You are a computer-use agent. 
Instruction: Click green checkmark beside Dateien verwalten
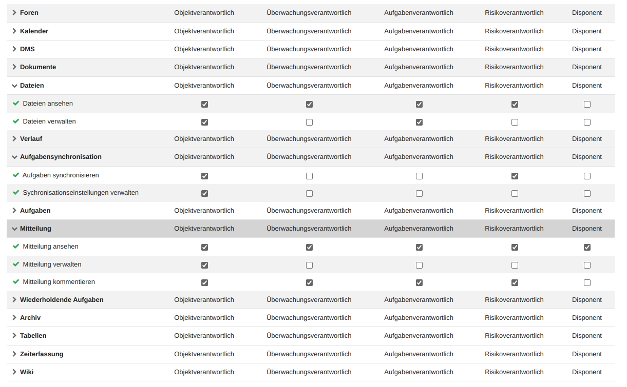click(16, 121)
